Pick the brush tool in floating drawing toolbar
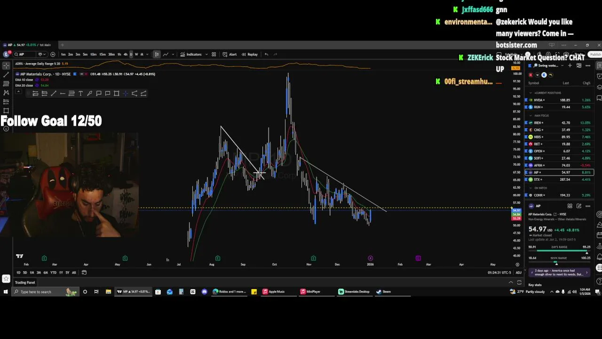 tap(89, 93)
